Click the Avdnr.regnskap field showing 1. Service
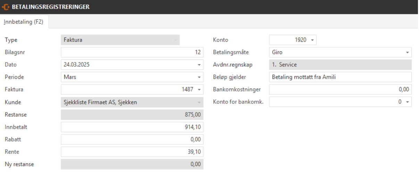This screenshot has width=419, height=174. pos(340,65)
